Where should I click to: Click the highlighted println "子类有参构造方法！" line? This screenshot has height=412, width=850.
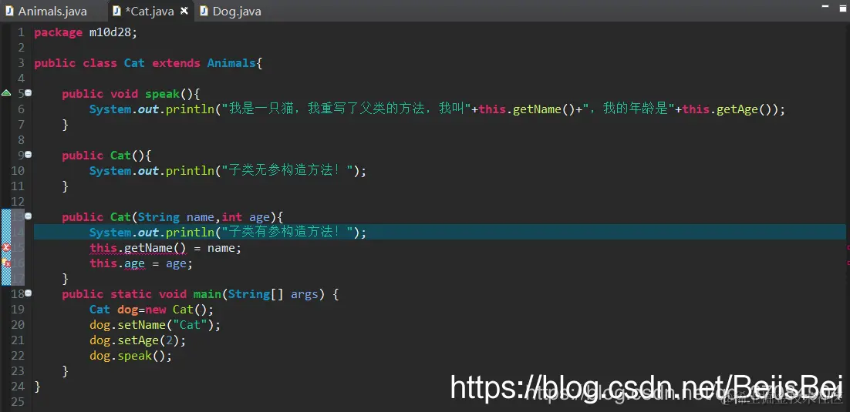point(228,233)
